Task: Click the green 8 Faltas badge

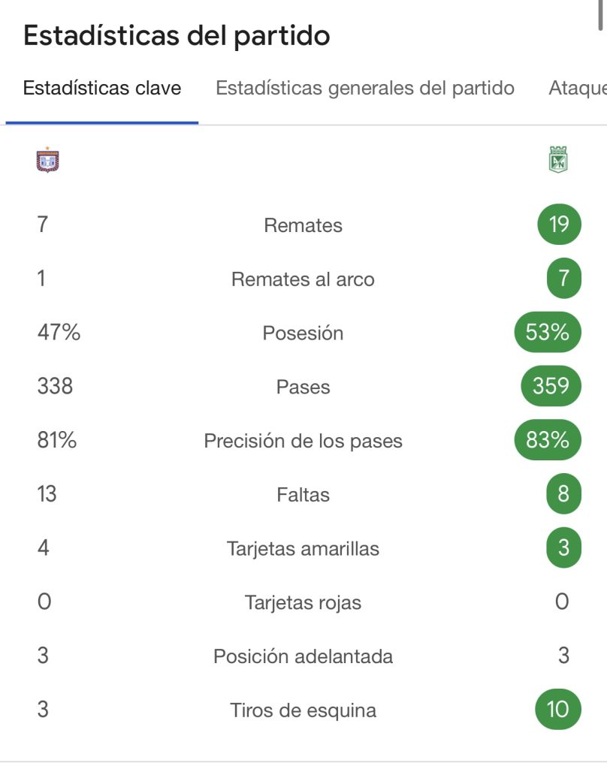Action: (x=563, y=495)
